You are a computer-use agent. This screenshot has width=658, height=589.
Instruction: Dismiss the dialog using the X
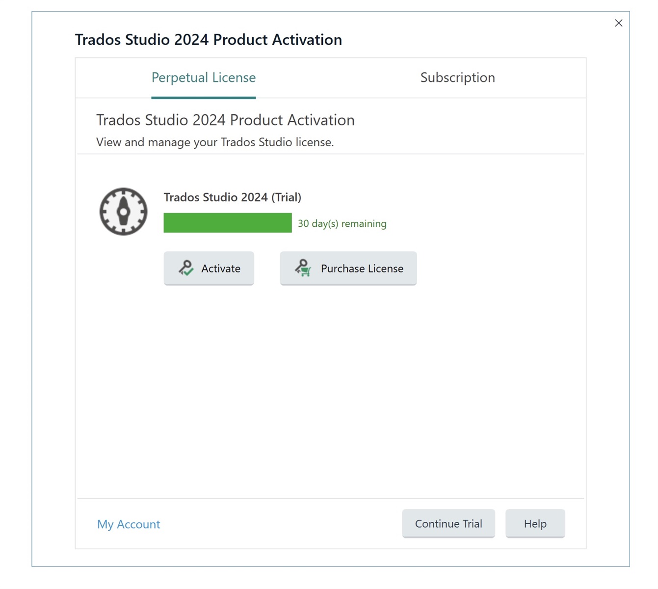(x=618, y=23)
